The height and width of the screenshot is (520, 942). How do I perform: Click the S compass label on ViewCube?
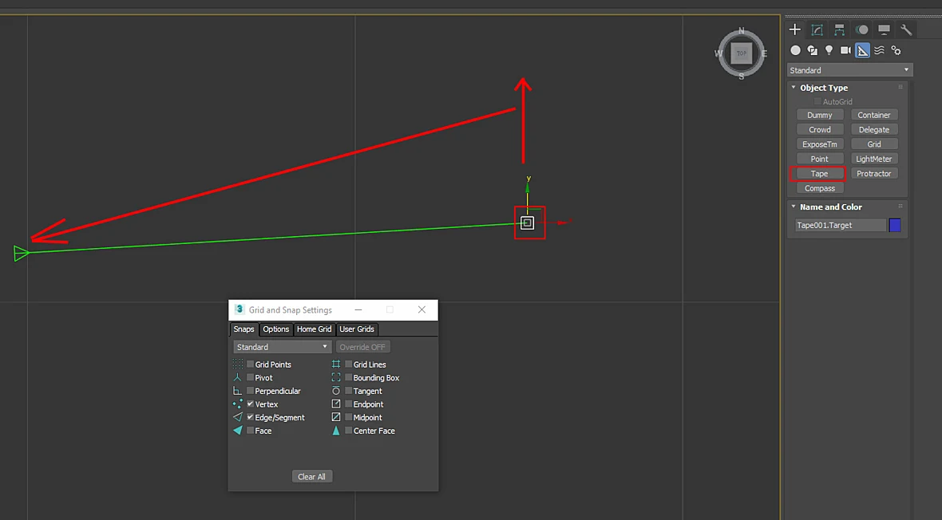[x=742, y=77]
